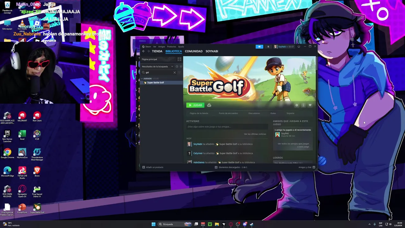Click taskbar Búsqueda search box
The height and width of the screenshot is (228, 405).
click(x=175, y=224)
